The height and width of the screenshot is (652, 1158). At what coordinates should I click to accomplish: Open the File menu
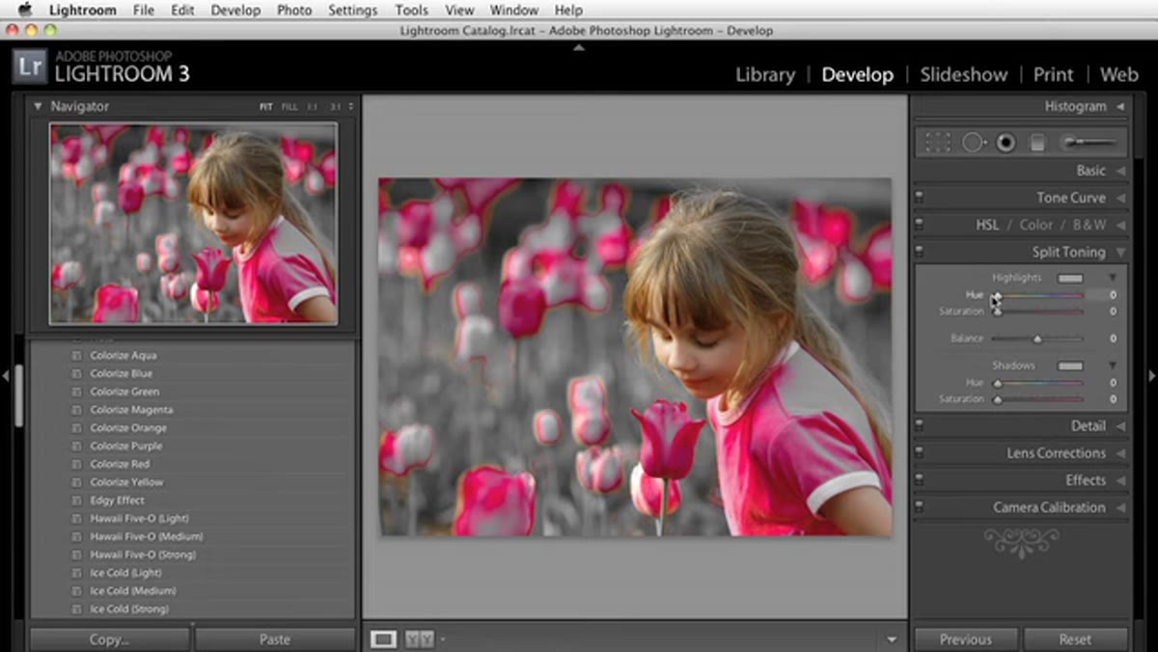pos(143,10)
